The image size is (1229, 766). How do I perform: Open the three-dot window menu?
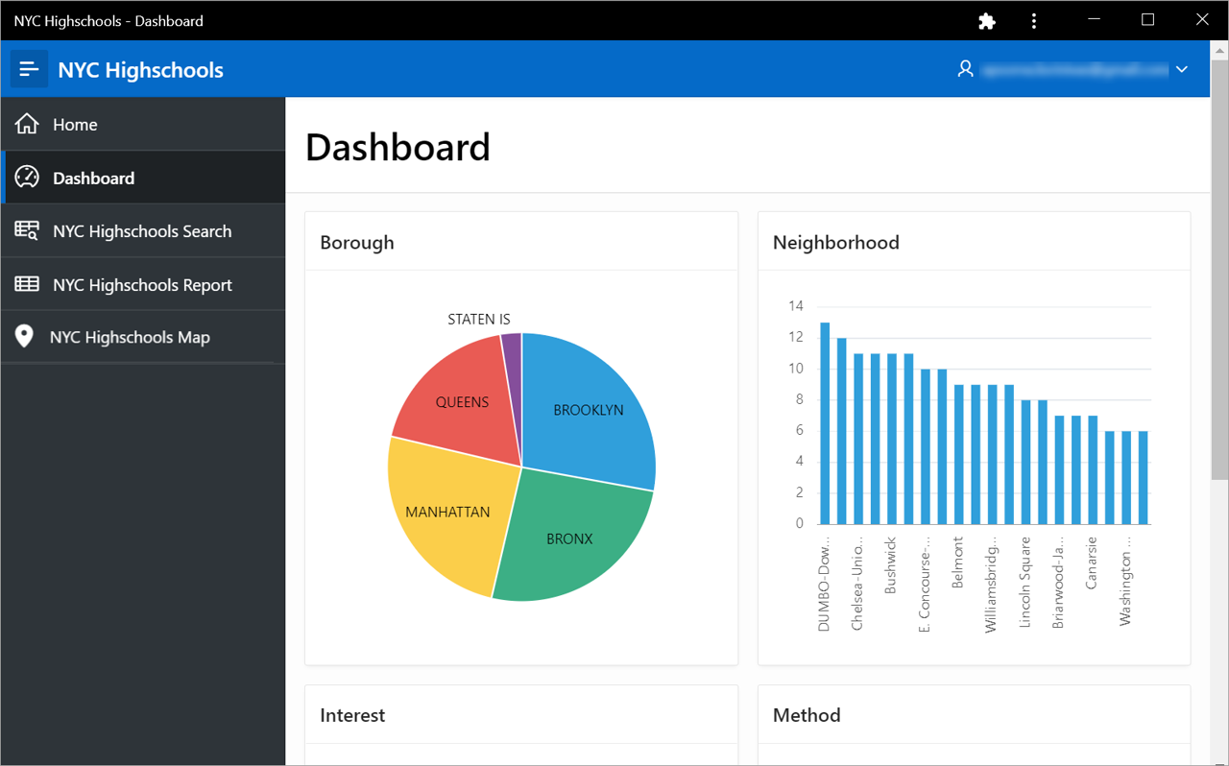click(1033, 21)
